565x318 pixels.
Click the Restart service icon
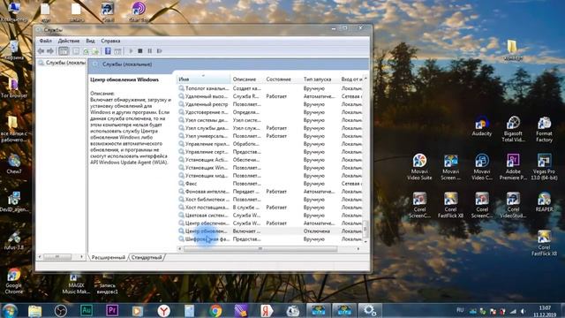159,51
